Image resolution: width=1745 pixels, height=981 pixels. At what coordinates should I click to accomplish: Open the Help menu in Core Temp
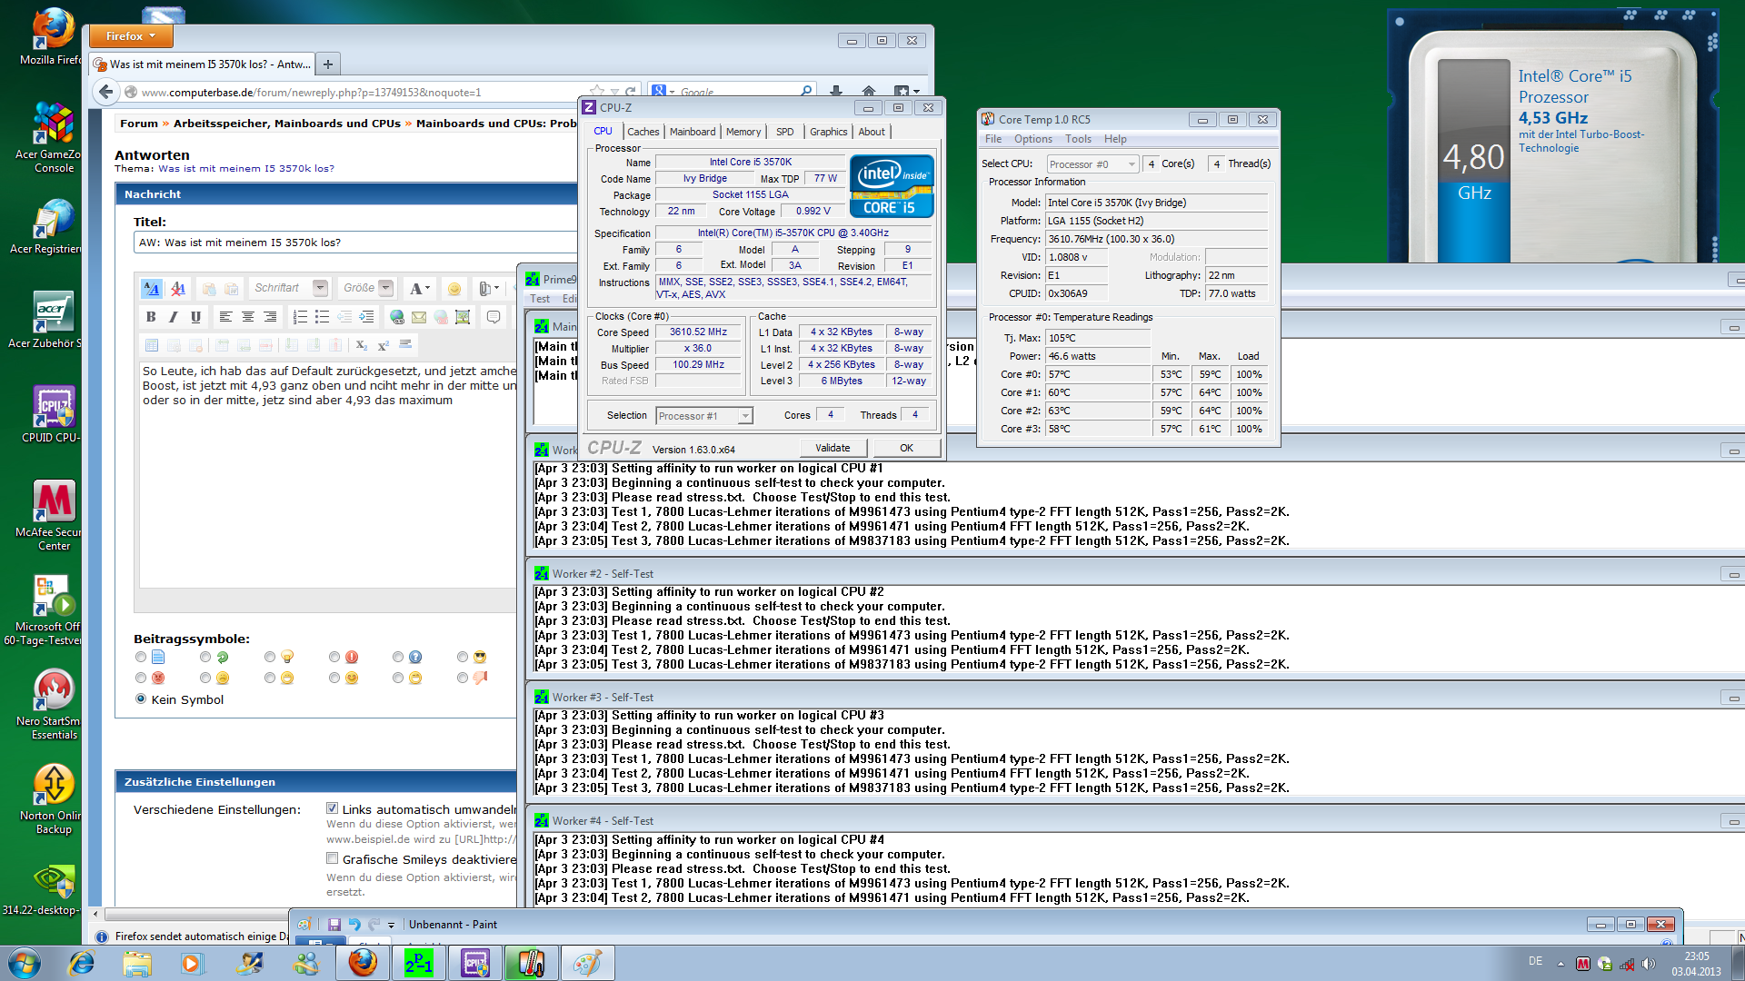[1115, 139]
